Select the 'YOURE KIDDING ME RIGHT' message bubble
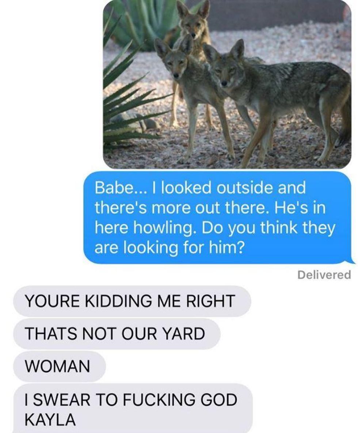The image size is (358, 433). tap(132, 301)
